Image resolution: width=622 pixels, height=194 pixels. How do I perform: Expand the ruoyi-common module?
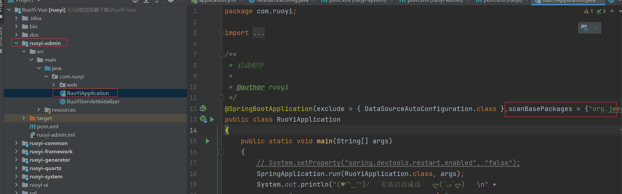pyautogui.click(x=16, y=143)
